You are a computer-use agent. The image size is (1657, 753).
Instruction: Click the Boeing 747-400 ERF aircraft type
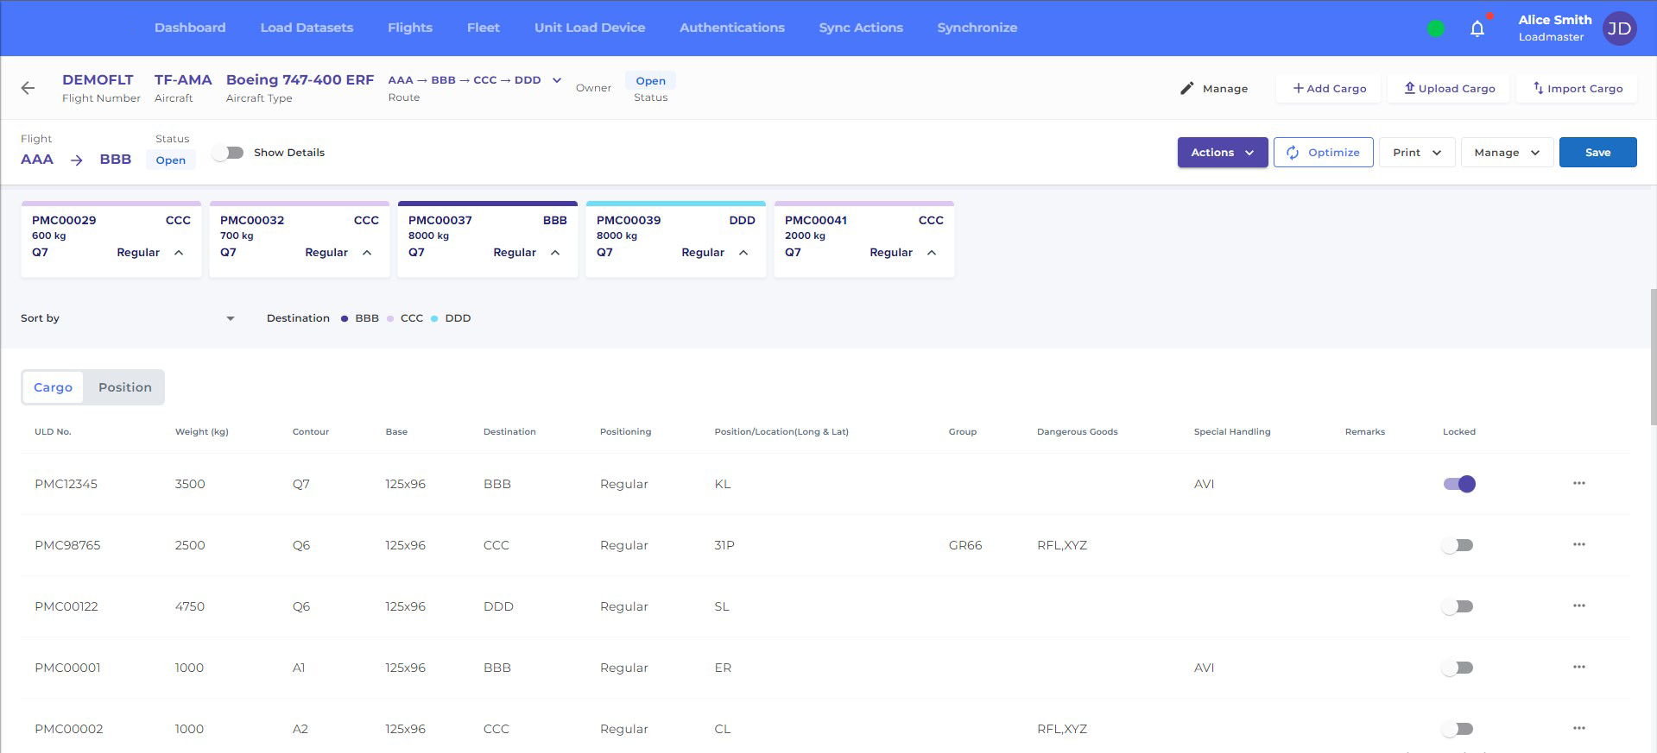pyautogui.click(x=300, y=79)
